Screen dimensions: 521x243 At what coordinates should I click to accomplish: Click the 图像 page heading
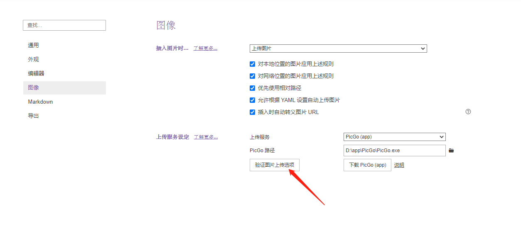[x=166, y=25]
